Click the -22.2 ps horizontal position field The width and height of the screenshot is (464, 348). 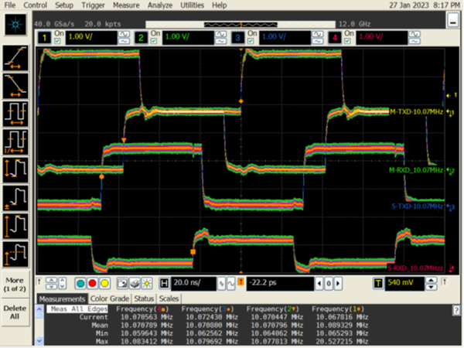tap(280, 284)
